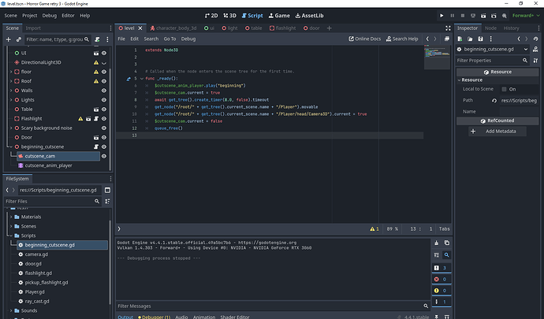Toggle visibility of Table node
The image size is (544, 319).
pyautogui.click(x=104, y=109)
